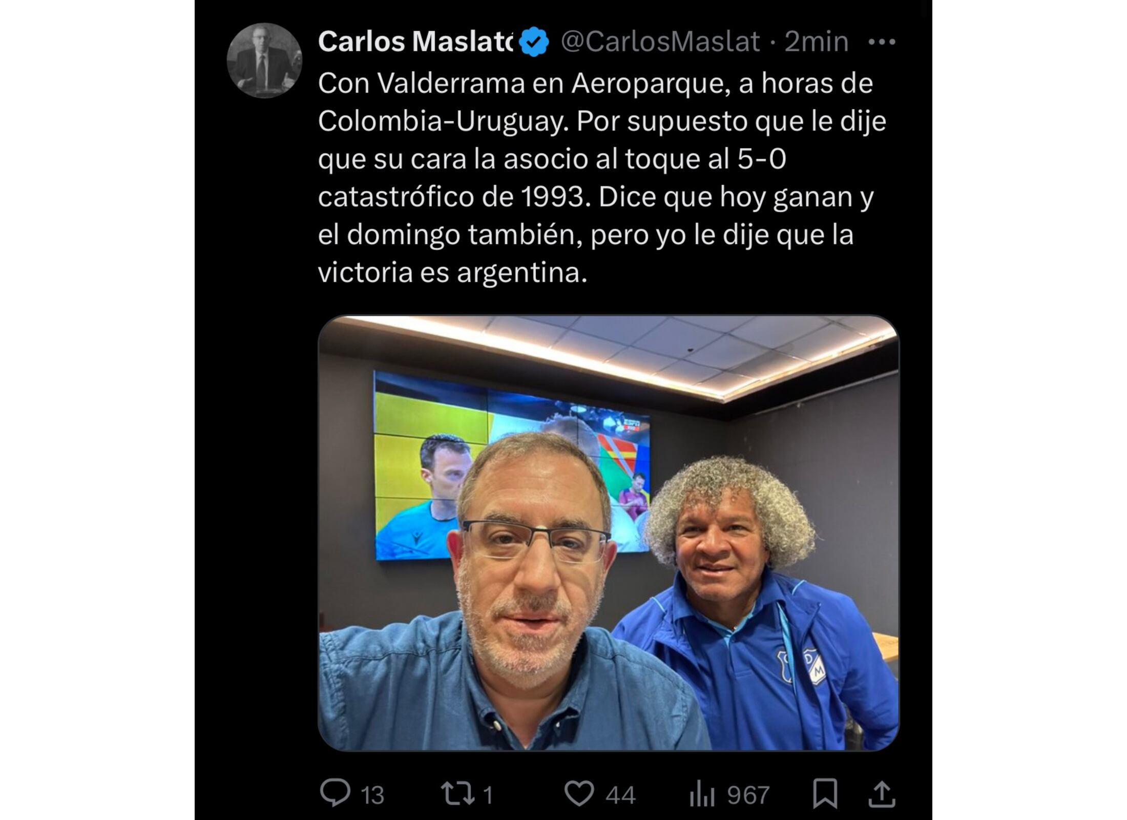Open the three-dot more options menu
Screen dimensions: 1127x820
pos(882,42)
